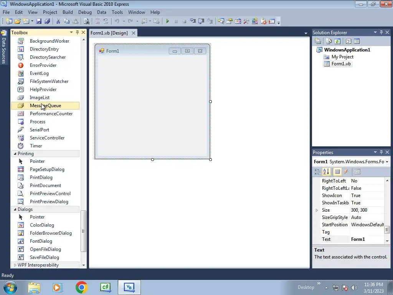Open the Project menu
The height and width of the screenshot is (295, 393).
click(50, 12)
